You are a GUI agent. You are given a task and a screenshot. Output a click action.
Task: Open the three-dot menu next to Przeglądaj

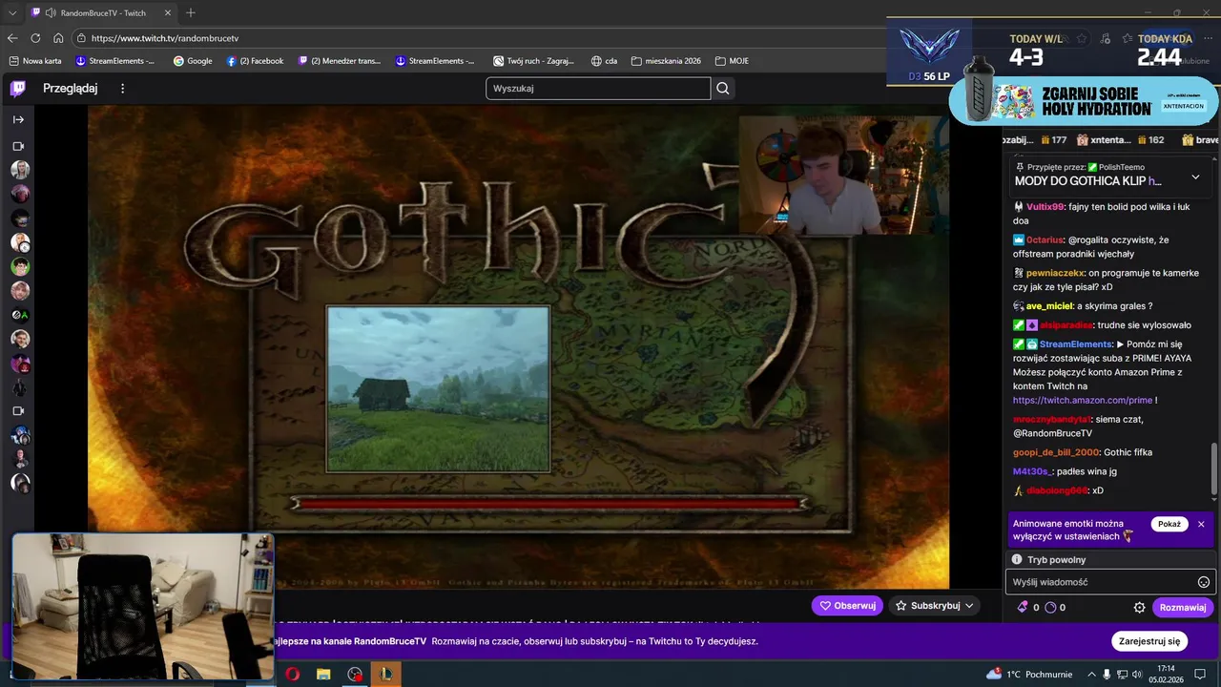click(122, 89)
